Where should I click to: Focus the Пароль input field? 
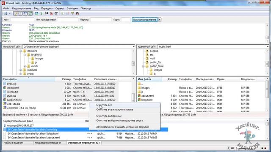[x=101, y=20]
